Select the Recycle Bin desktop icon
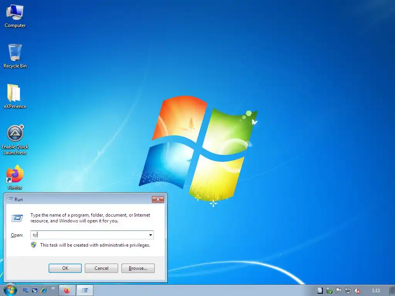This screenshot has width=395, height=296. 15,56
